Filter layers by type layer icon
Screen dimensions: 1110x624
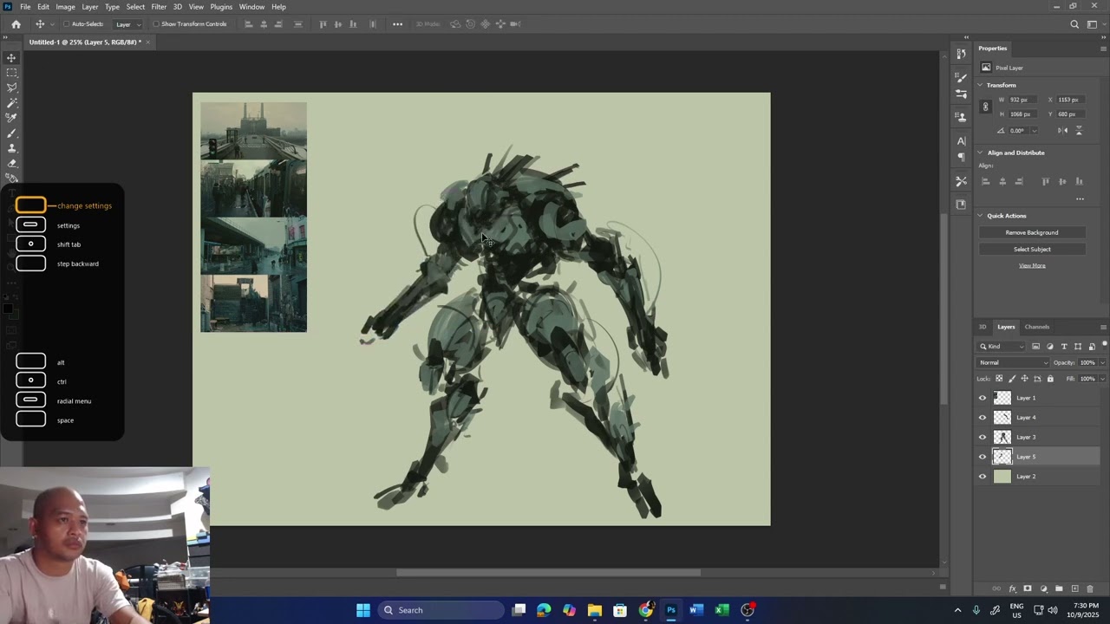(1064, 347)
